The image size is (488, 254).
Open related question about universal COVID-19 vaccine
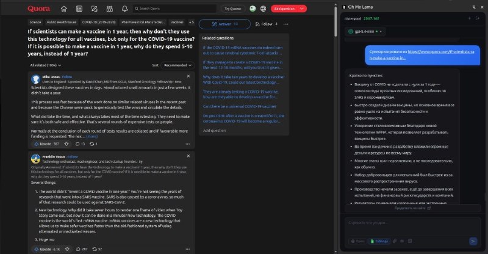tap(240, 106)
